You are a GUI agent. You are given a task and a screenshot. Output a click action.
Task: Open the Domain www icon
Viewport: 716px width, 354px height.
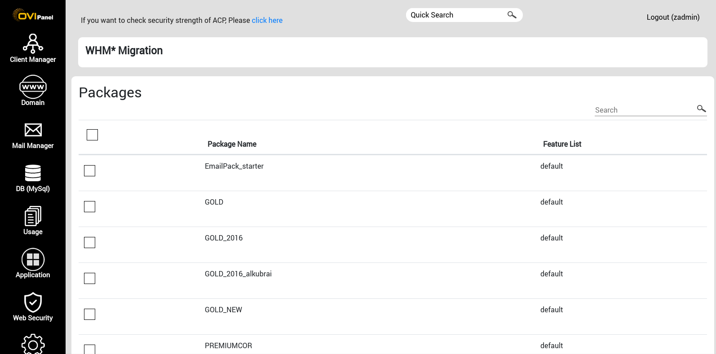point(33,87)
